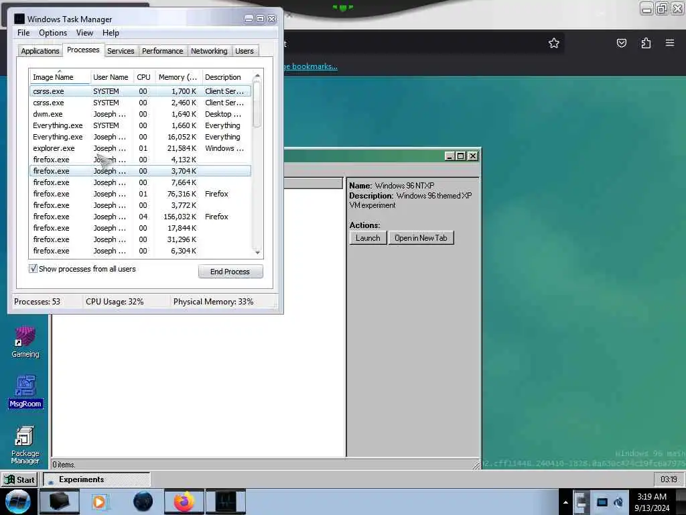Click Launch in the Experiments window
The height and width of the screenshot is (515, 686).
click(x=368, y=238)
